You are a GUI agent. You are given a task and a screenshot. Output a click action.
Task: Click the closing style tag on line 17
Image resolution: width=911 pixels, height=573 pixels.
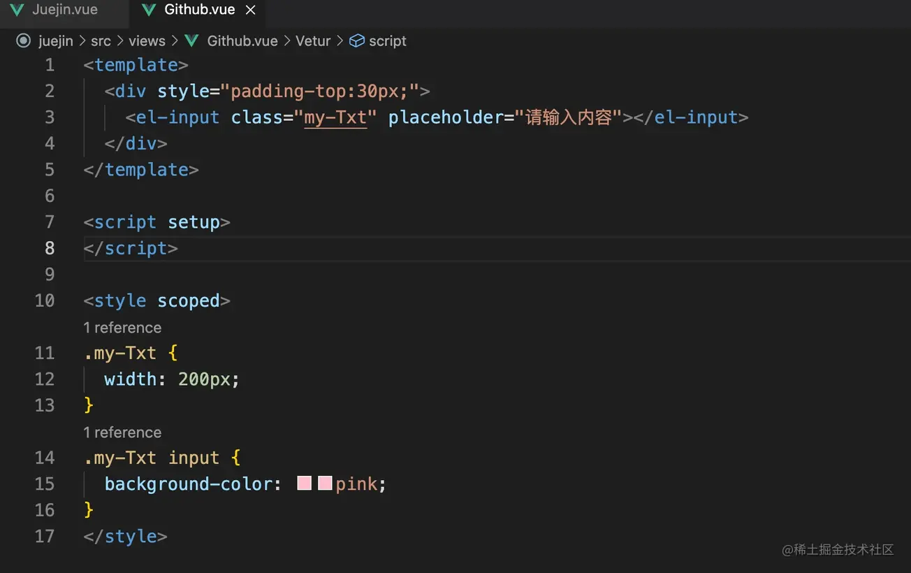[125, 537]
